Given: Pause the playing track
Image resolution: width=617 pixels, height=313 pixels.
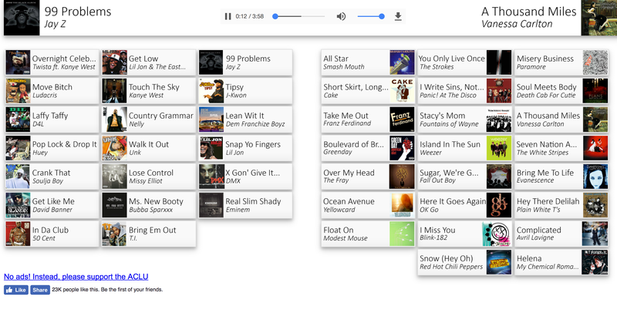Looking at the screenshot, I should [228, 16].
